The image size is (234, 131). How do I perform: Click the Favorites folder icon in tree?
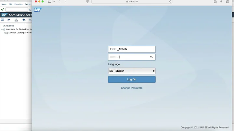[4, 26]
